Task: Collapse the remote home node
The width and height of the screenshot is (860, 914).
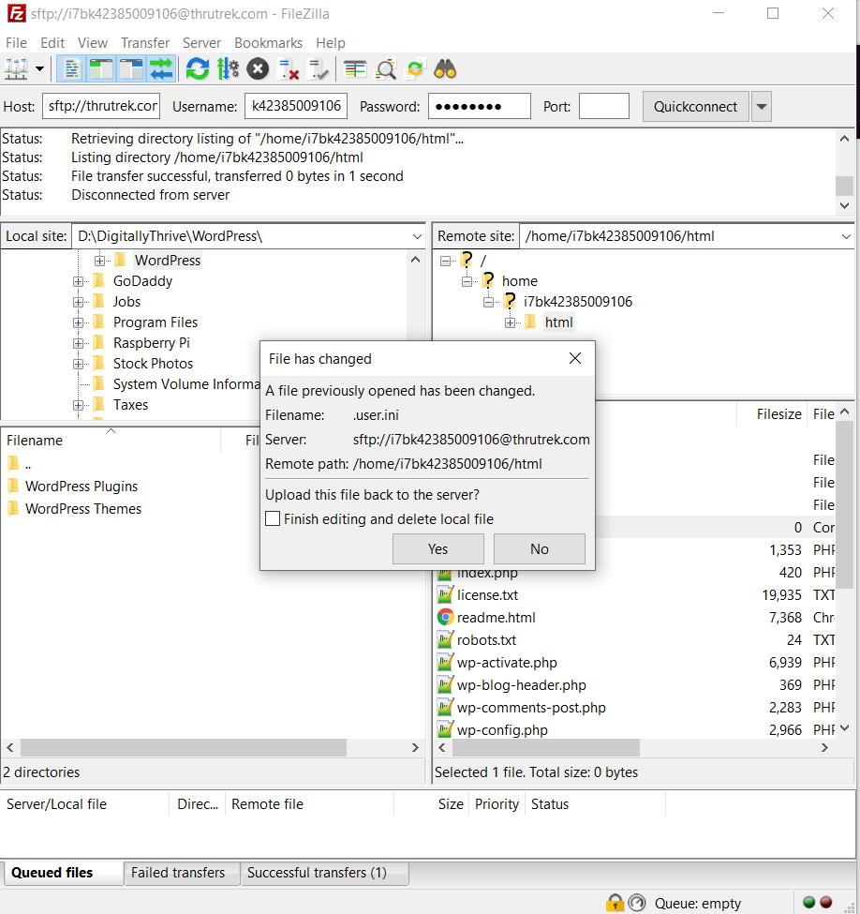Action: (x=467, y=281)
